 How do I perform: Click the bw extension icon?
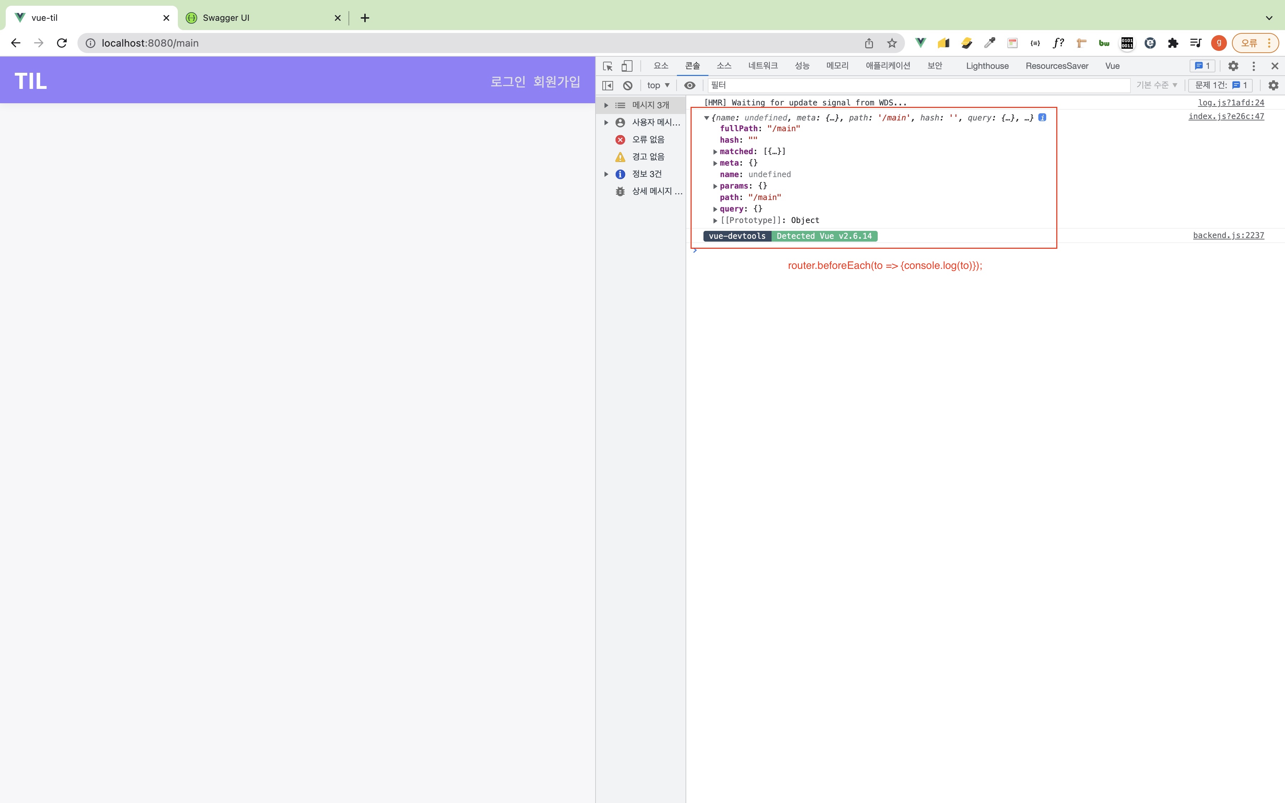tap(1104, 43)
